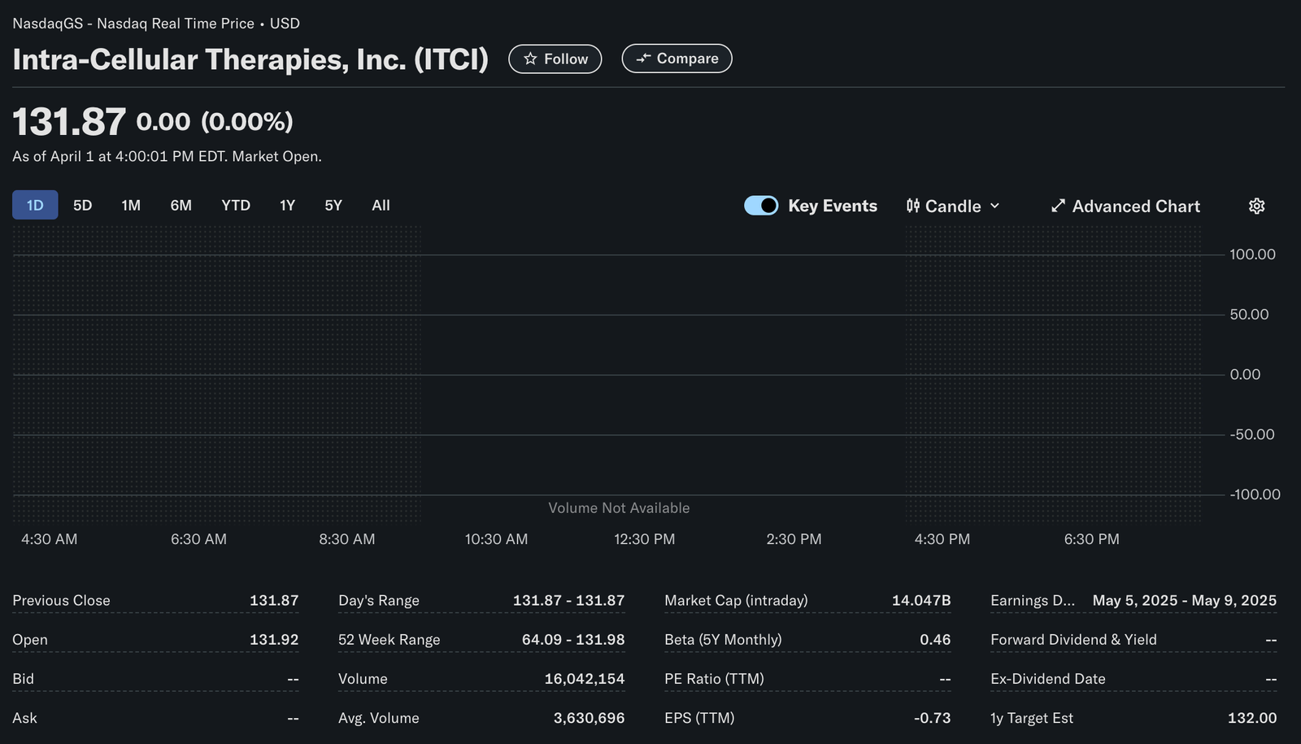Click the Ask label

[x=24, y=718]
